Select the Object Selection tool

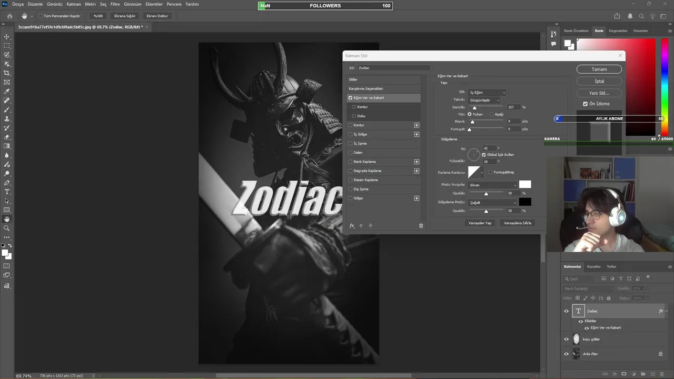7,64
